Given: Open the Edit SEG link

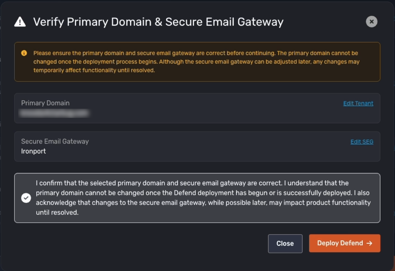Looking at the screenshot, I should click(x=362, y=142).
